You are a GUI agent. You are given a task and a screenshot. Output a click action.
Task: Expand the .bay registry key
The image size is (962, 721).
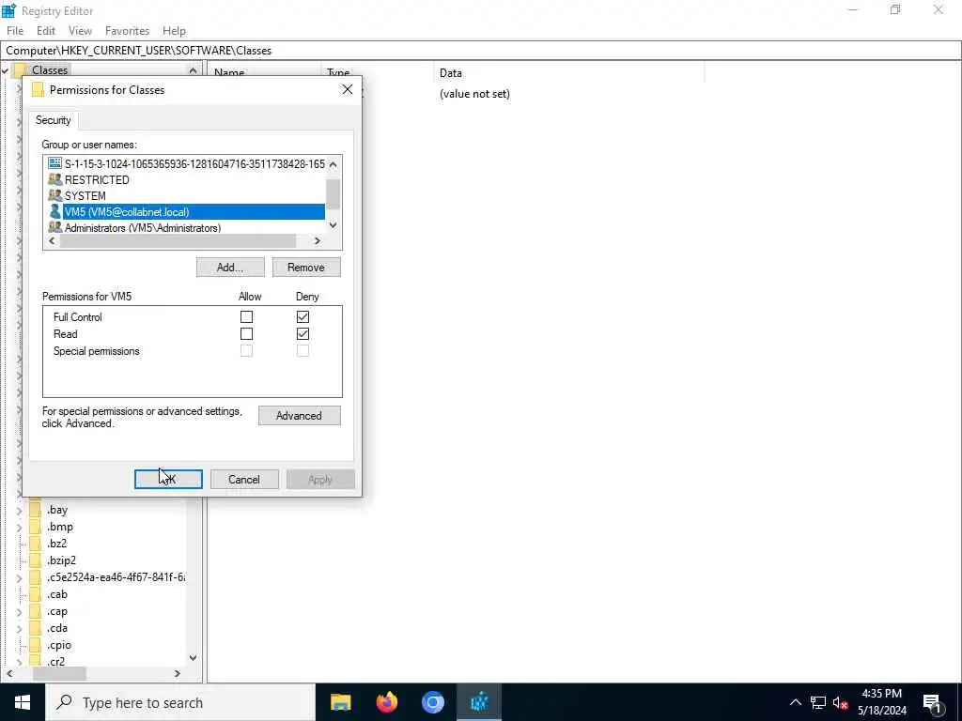(19, 510)
